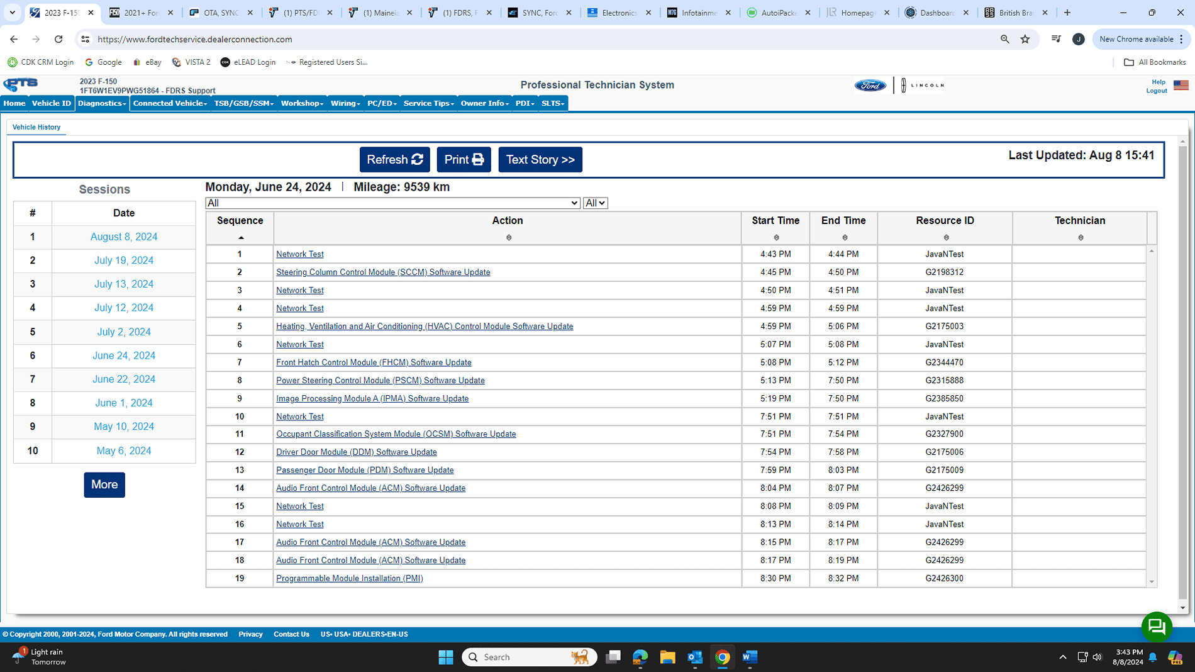This screenshot has height=672, width=1195.
Task: Click the Text Story button
Action: [x=540, y=160]
